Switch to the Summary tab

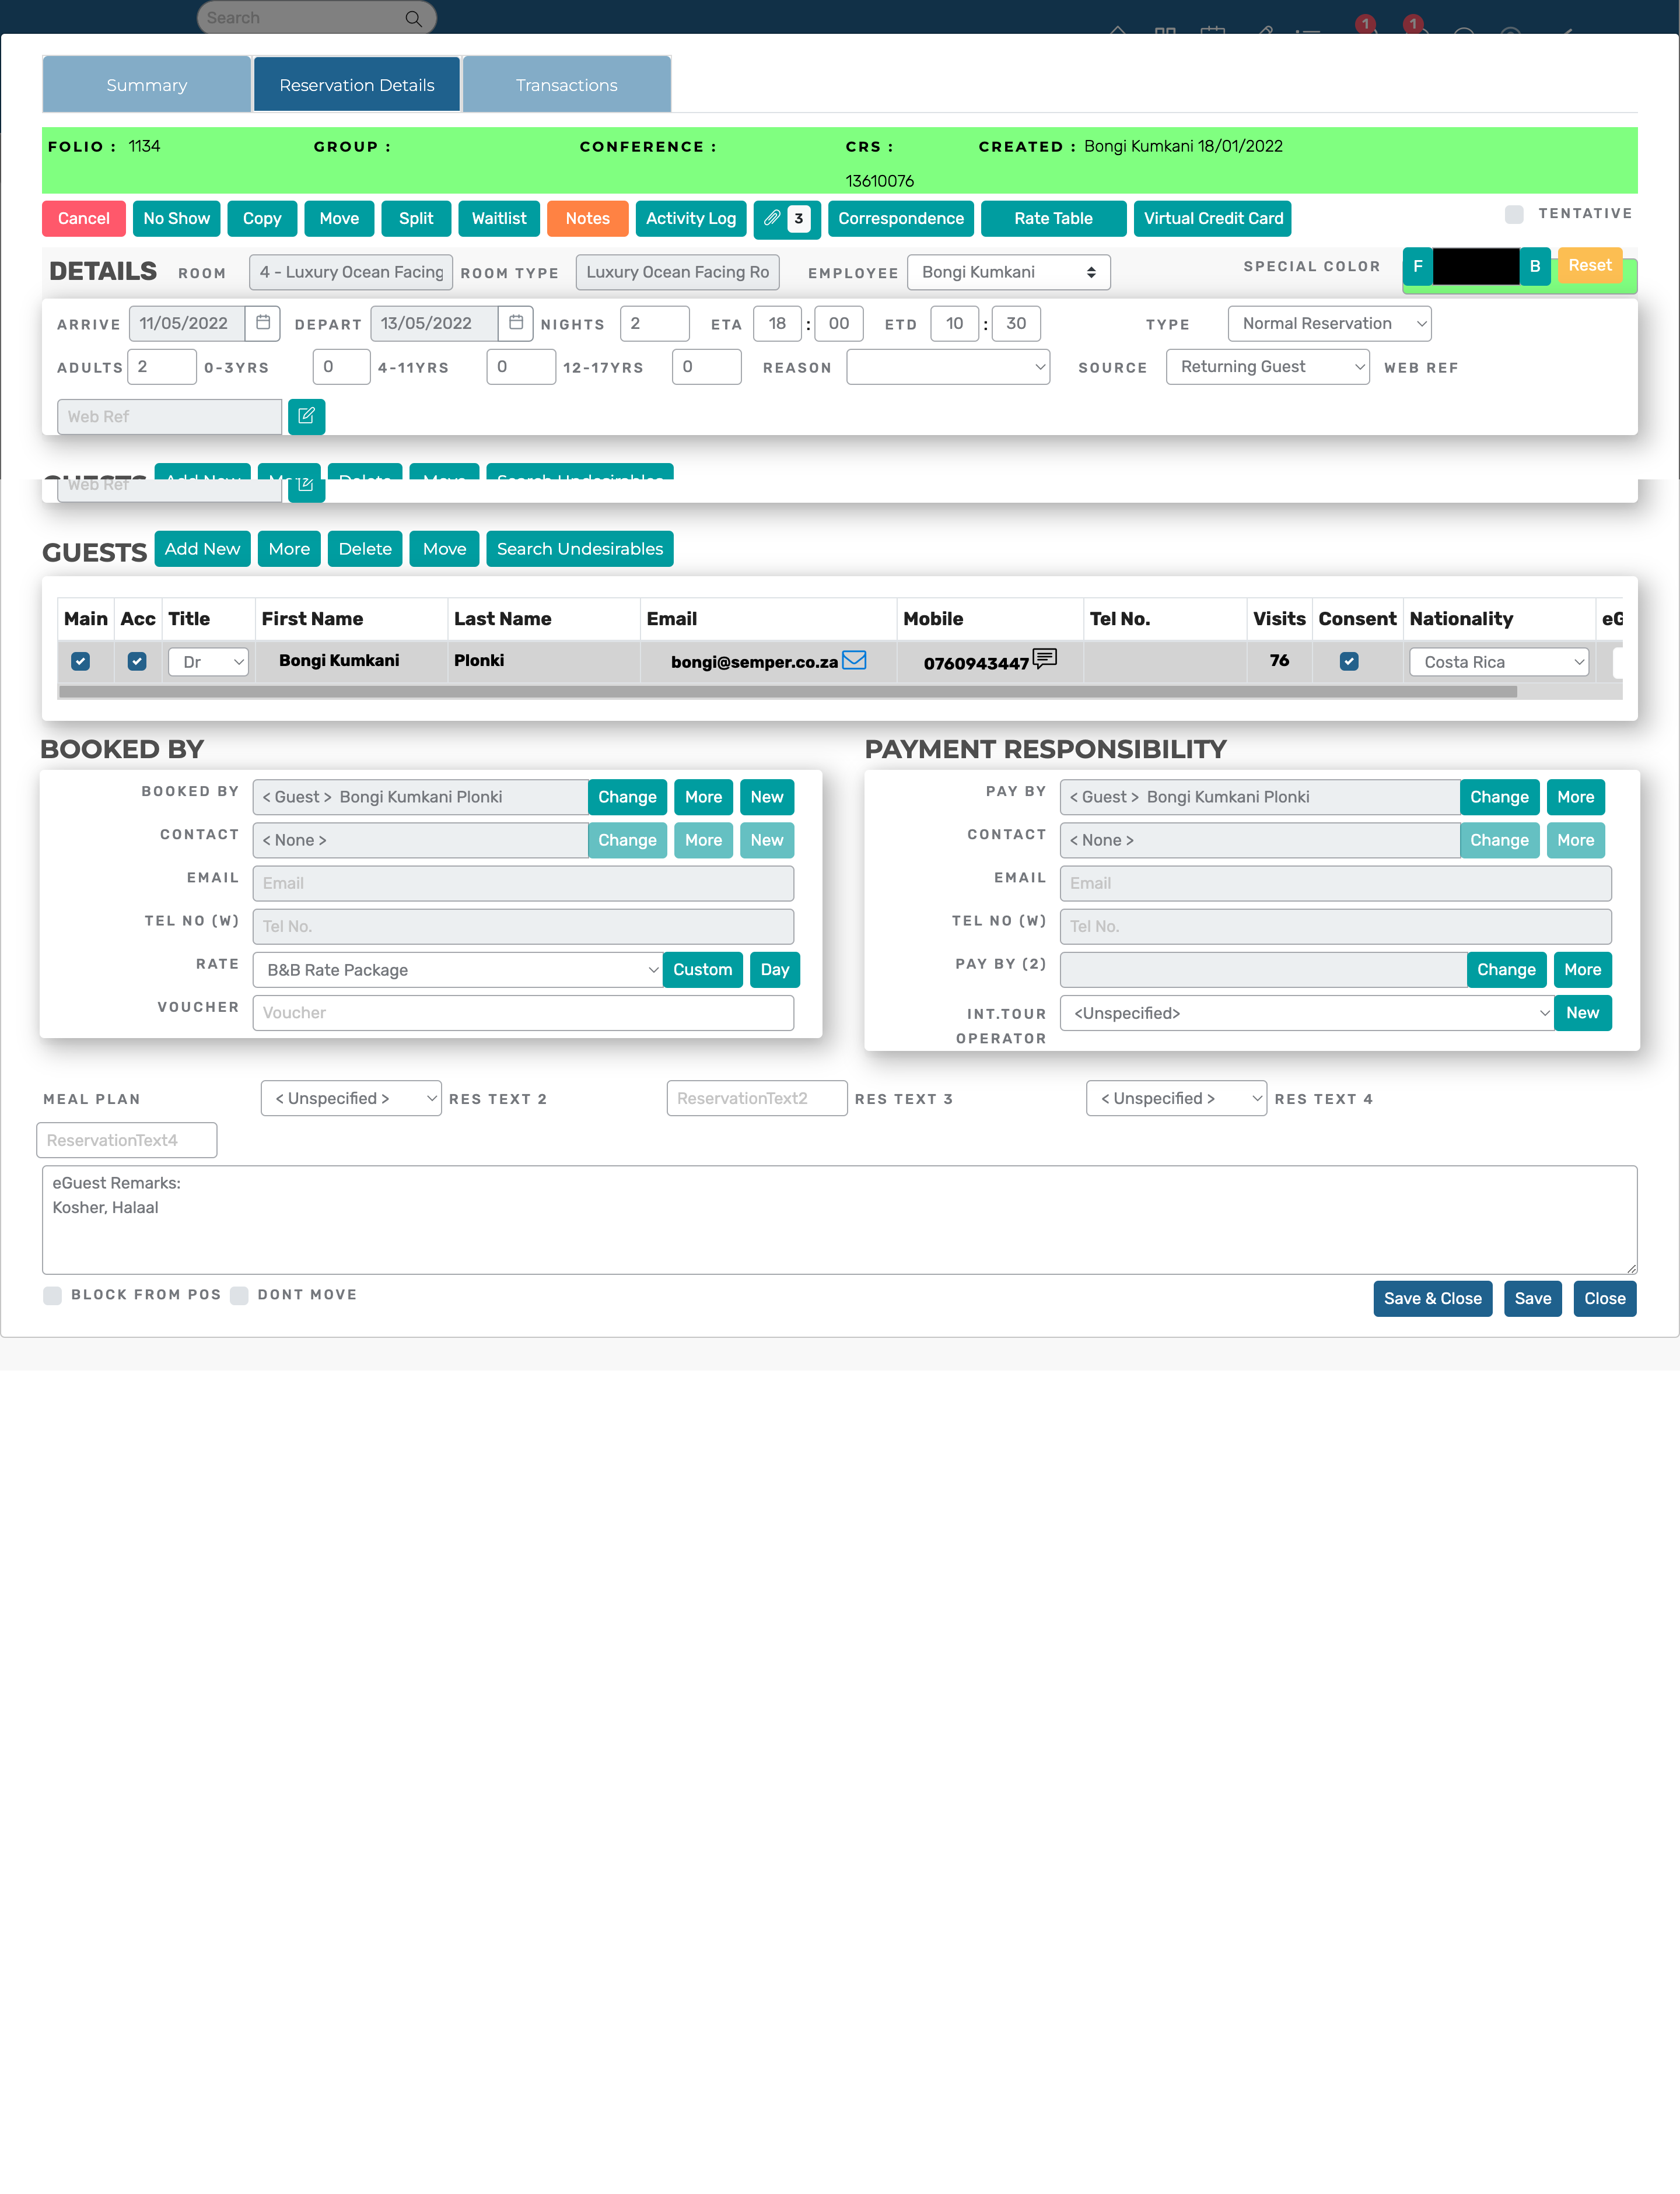[146, 84]
